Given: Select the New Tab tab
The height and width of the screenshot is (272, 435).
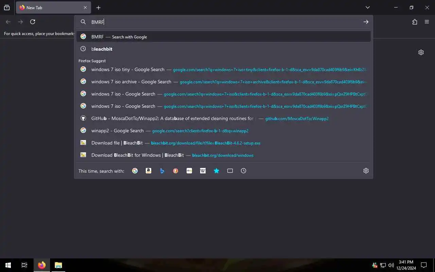Looking at the screenshot, I should tap(53, 7).
